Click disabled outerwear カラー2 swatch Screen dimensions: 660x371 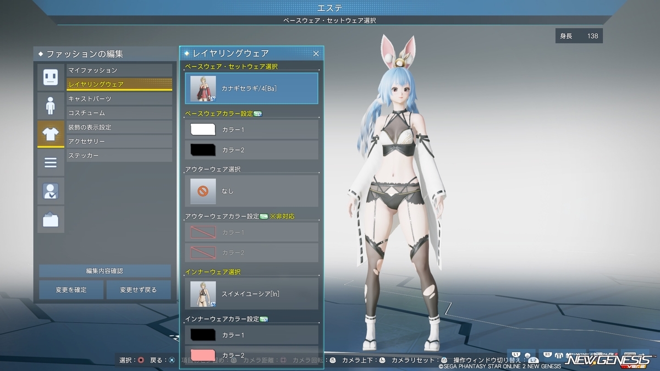pos(203,252)
